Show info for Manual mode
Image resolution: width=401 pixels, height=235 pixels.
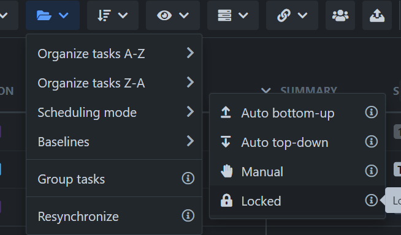(372, 171)
